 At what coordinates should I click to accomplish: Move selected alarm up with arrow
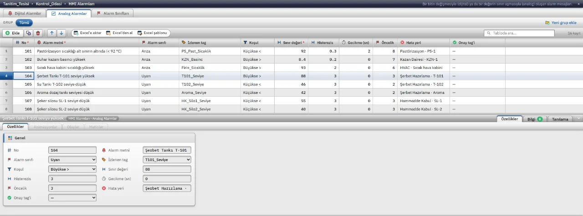51,33
